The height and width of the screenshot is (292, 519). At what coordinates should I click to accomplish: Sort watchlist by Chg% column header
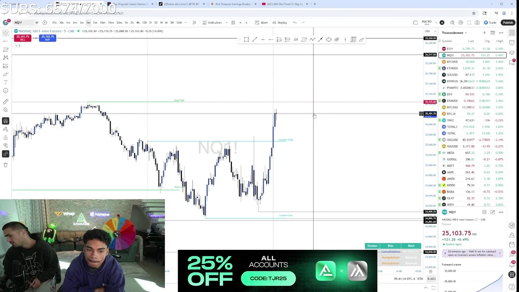(500, 41)
